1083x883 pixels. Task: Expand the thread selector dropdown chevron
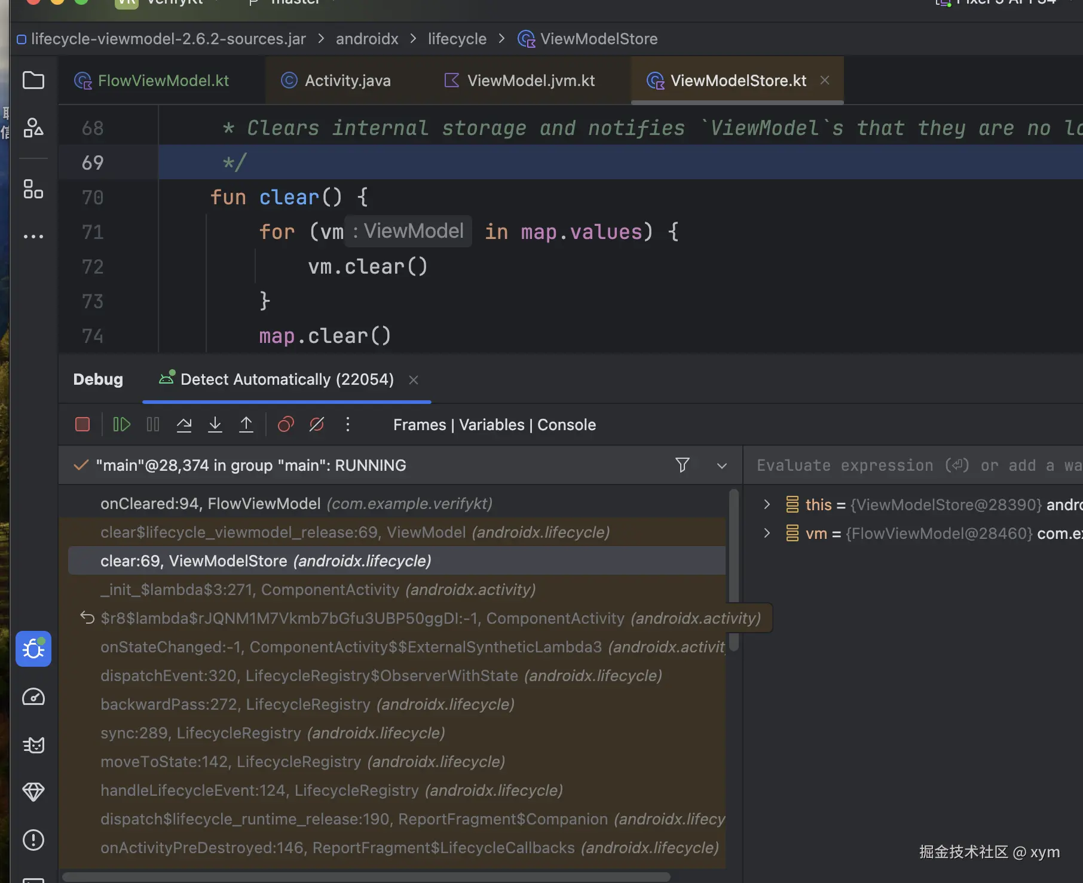(722, 466)
